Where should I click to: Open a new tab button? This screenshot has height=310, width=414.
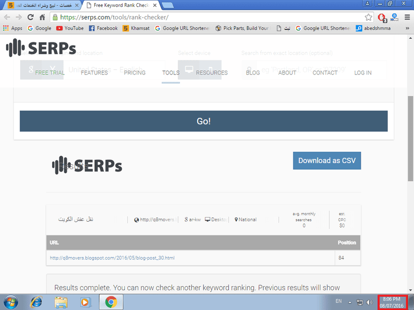click(x=167, y=5)
